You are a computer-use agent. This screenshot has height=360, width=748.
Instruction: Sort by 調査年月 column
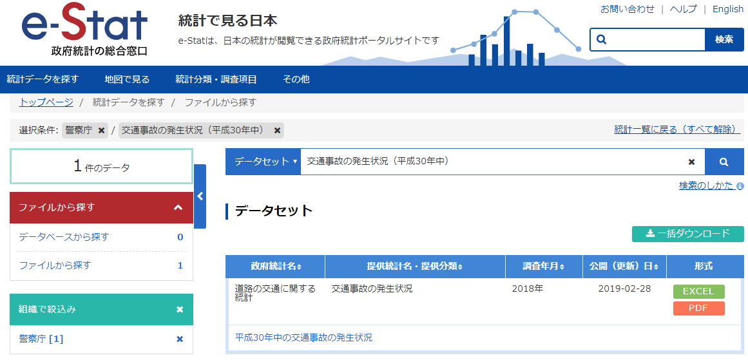click(x=544, y=267)
